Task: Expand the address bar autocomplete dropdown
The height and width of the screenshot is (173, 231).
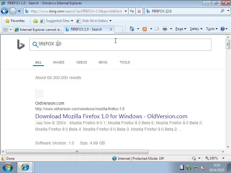Action: click(126, 11)
